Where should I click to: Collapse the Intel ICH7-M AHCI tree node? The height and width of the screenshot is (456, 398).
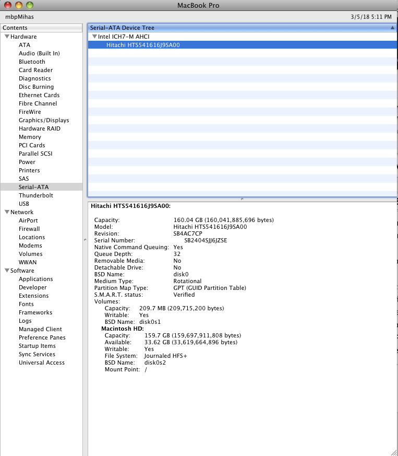(x=94, y=37)
